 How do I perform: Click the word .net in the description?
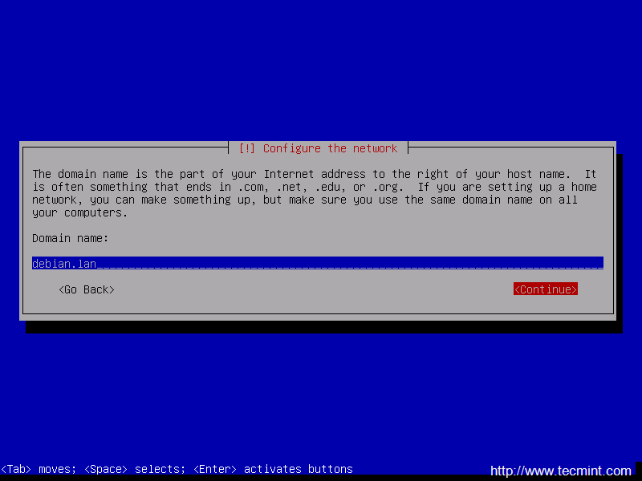290,188
